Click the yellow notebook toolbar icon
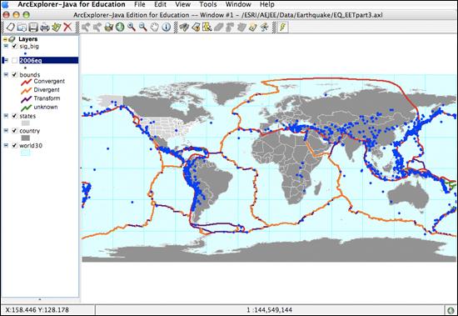 click(253, 28)
